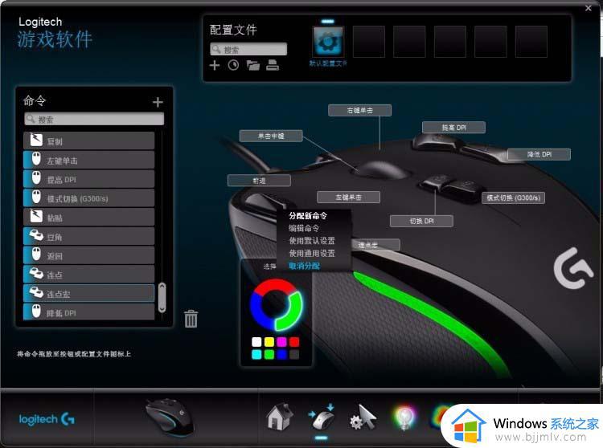603x448 pixels.
Task: Click 连点宏 label on mouse diagram
Action: click(x=375, y=245)
